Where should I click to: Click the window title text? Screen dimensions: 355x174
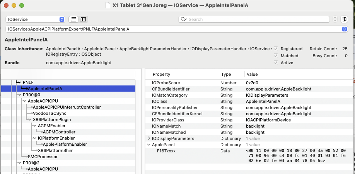180,5
